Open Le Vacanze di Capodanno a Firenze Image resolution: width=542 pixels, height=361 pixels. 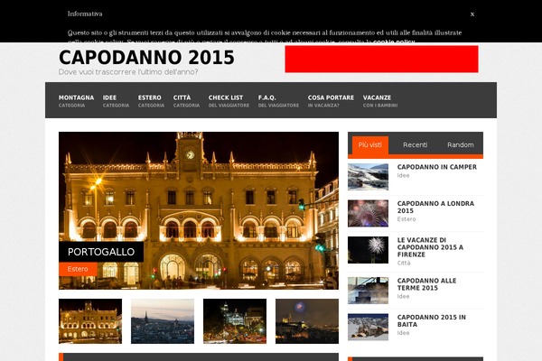click(430, 247)
